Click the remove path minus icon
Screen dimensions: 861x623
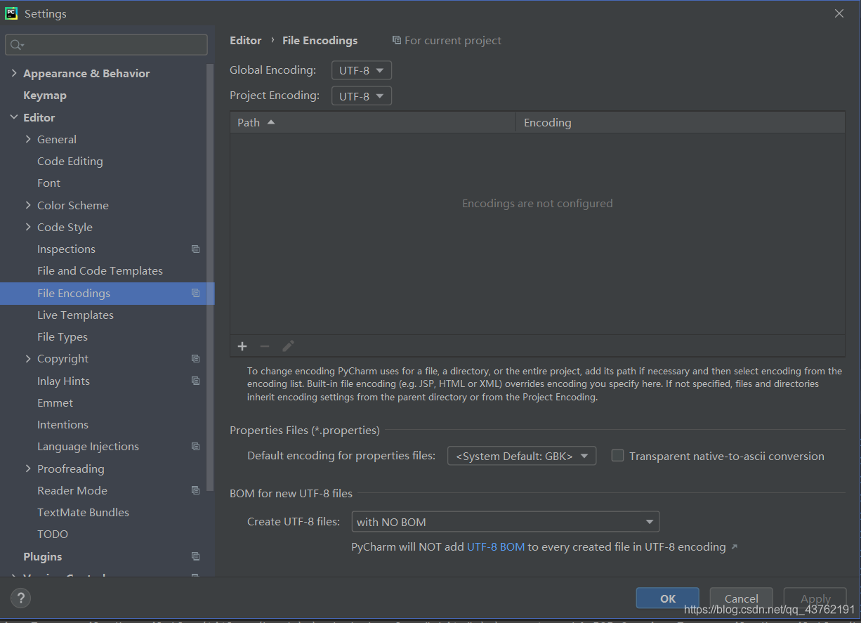[x=265, y=346]
